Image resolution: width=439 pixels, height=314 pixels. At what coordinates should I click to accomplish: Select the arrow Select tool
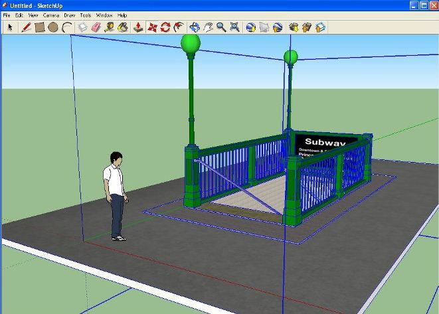(x=10, y=27)
